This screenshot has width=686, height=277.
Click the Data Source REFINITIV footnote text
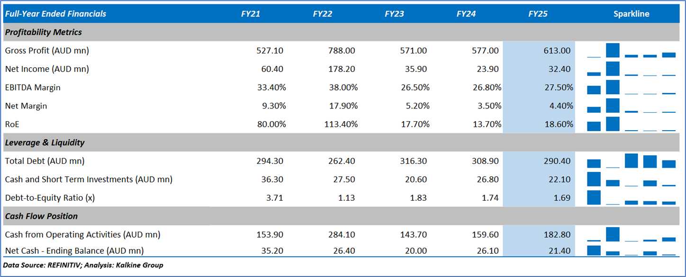point(83,265)
